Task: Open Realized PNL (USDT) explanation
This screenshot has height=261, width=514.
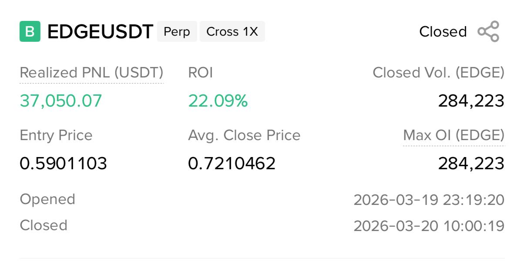Action: (x=91, y=73)
